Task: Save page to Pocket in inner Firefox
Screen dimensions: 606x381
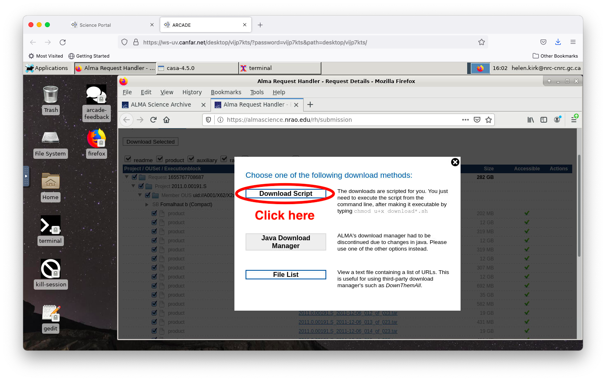Action: [477, 120]
